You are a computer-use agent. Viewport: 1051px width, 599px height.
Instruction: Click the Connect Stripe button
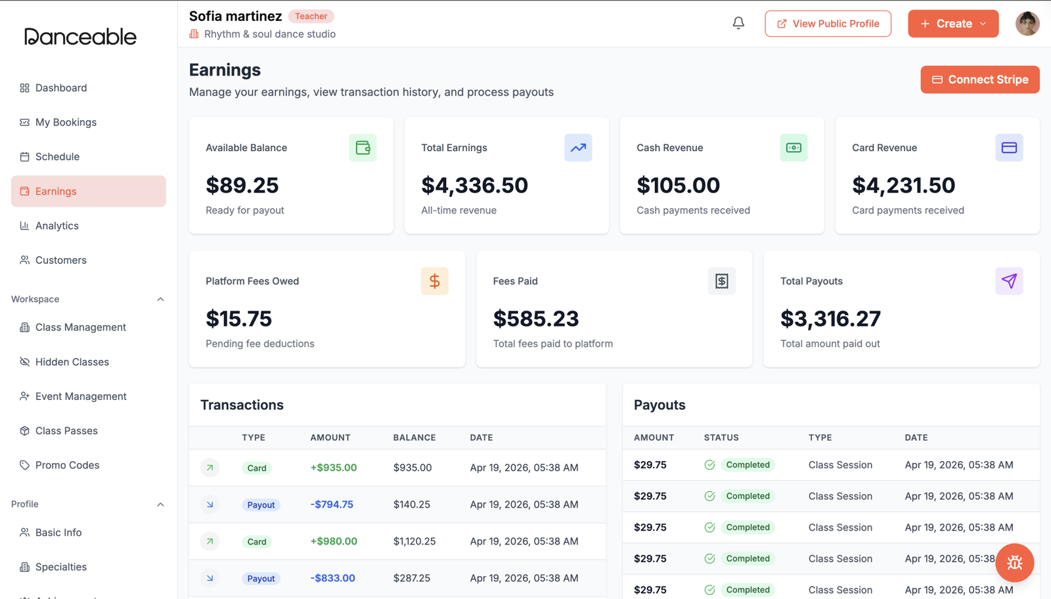point(979,79)
